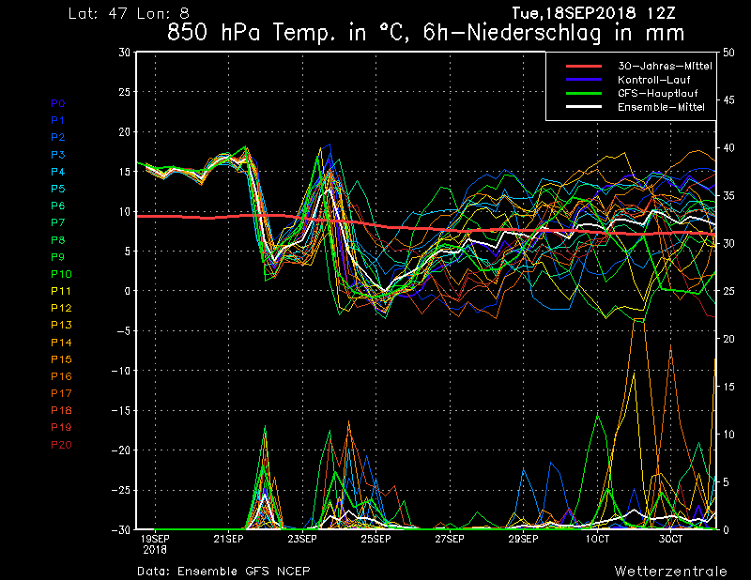Viewport: 751px width, 580px height.
Task: Click the "Lat: 47 Lon: 8" coordinates text
Action: 129,13
